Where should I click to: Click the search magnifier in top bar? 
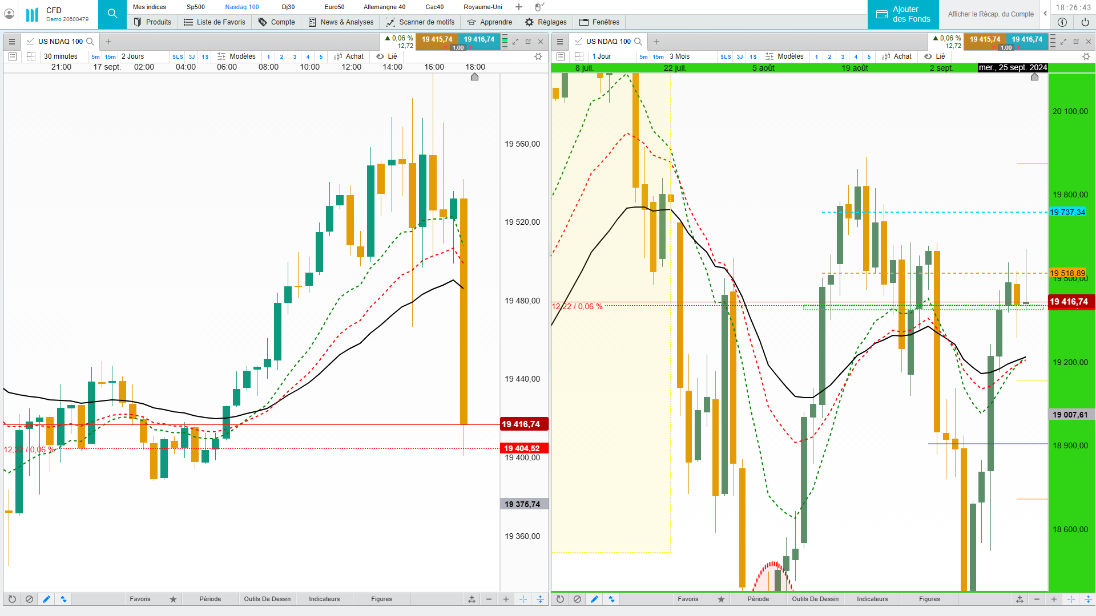point(112,14)
